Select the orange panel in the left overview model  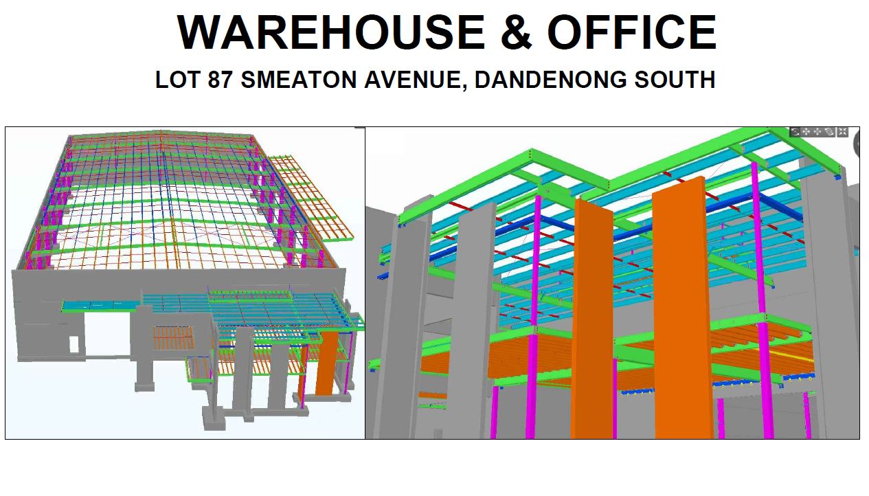pos(326,364)
